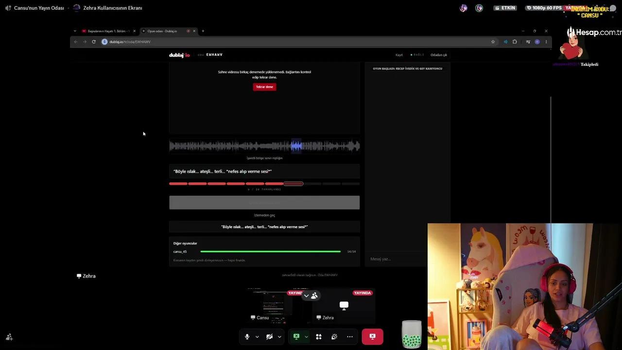Viewport: 622px width, 350px height.
Task: Open more options three-dot menu in call bar
Action: point(350,336)
